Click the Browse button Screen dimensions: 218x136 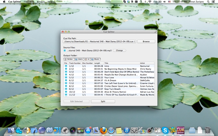coord(146,42)
